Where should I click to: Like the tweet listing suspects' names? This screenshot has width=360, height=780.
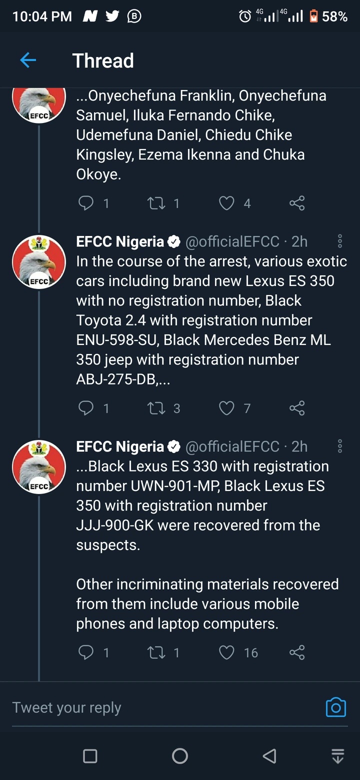tap(227, 203)
